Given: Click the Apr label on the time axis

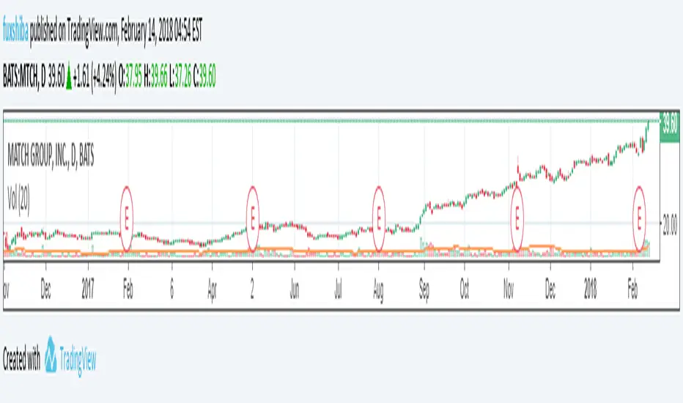Looking at the screenshot, I should [x=212, y=289].
